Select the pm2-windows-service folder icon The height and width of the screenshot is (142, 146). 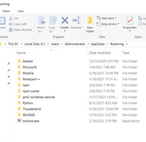tap(19, 97)
